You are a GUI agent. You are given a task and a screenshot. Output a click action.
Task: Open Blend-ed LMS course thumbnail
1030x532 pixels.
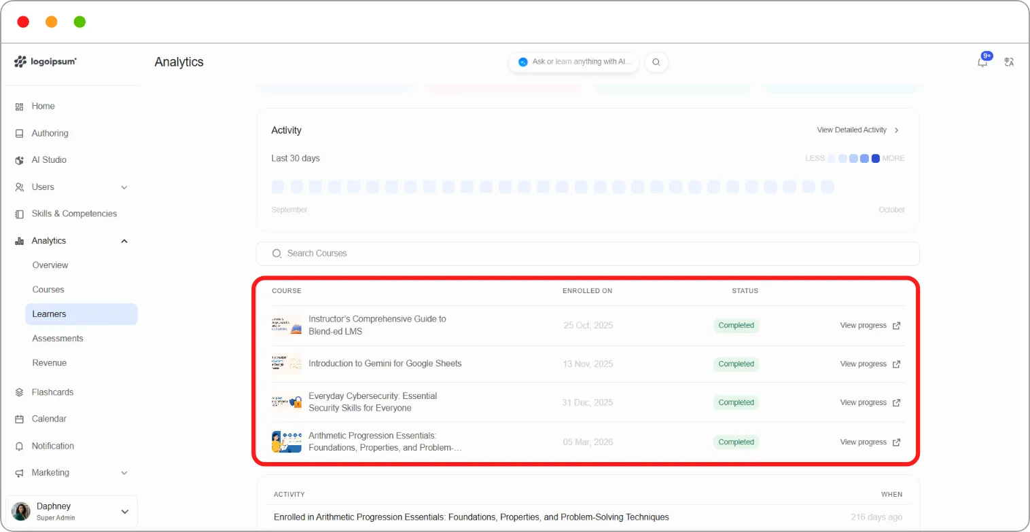(287, 325)
